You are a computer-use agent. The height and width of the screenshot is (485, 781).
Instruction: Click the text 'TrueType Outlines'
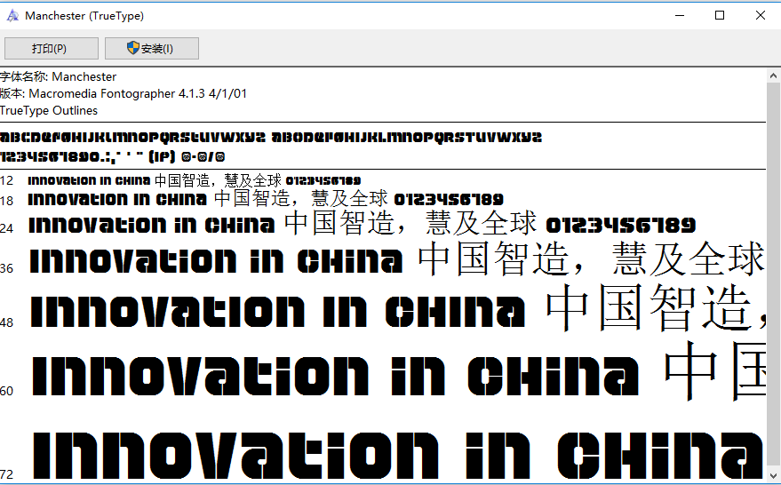pos(49,110)
